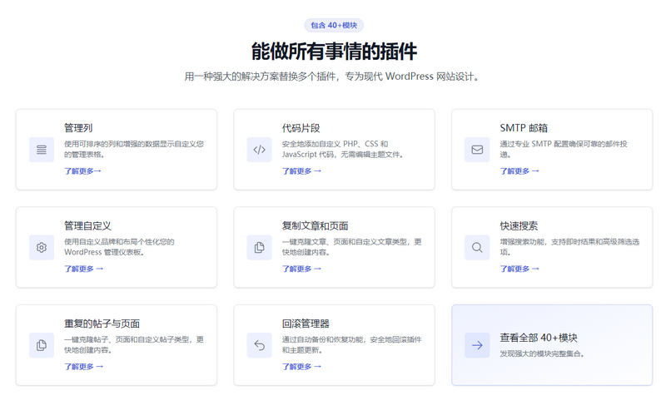666x405 pixels.
Task: Open 了解更多 link under 代码片段
Action: point(301,171)
